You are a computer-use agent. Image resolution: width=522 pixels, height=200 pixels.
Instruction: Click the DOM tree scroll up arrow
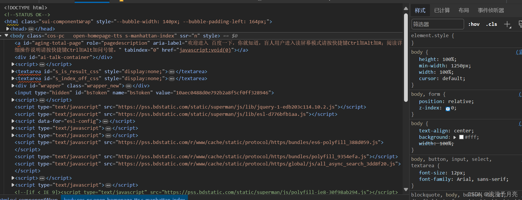(406, 8)
